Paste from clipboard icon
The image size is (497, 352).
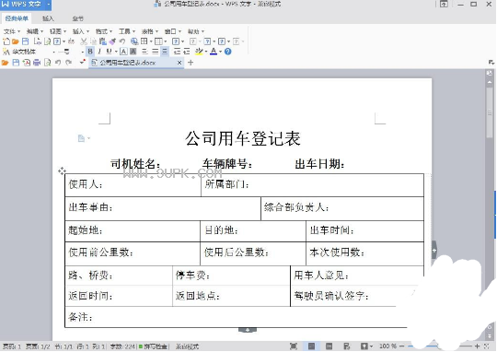pyautogui.click(x=103, y=41)
